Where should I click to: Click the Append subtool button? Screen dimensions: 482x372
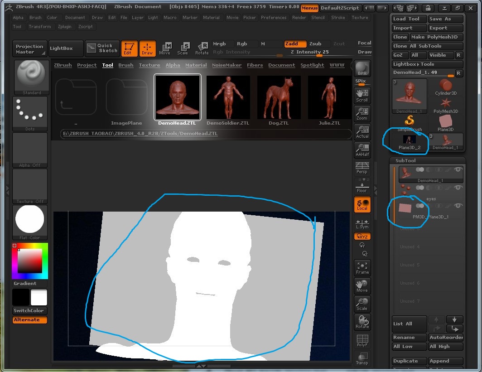445,361
